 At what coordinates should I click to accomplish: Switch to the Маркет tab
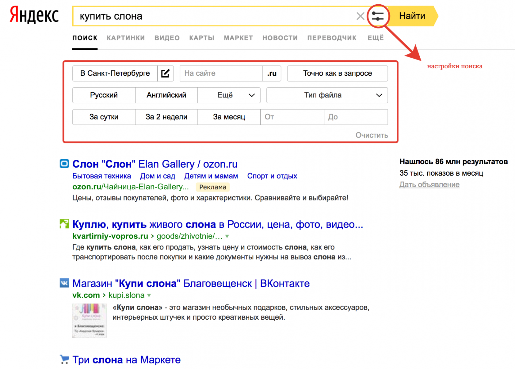pos(238,38)
